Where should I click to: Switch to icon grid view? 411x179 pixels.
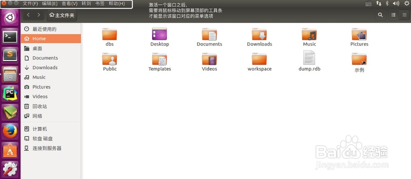tap(404, 15)
